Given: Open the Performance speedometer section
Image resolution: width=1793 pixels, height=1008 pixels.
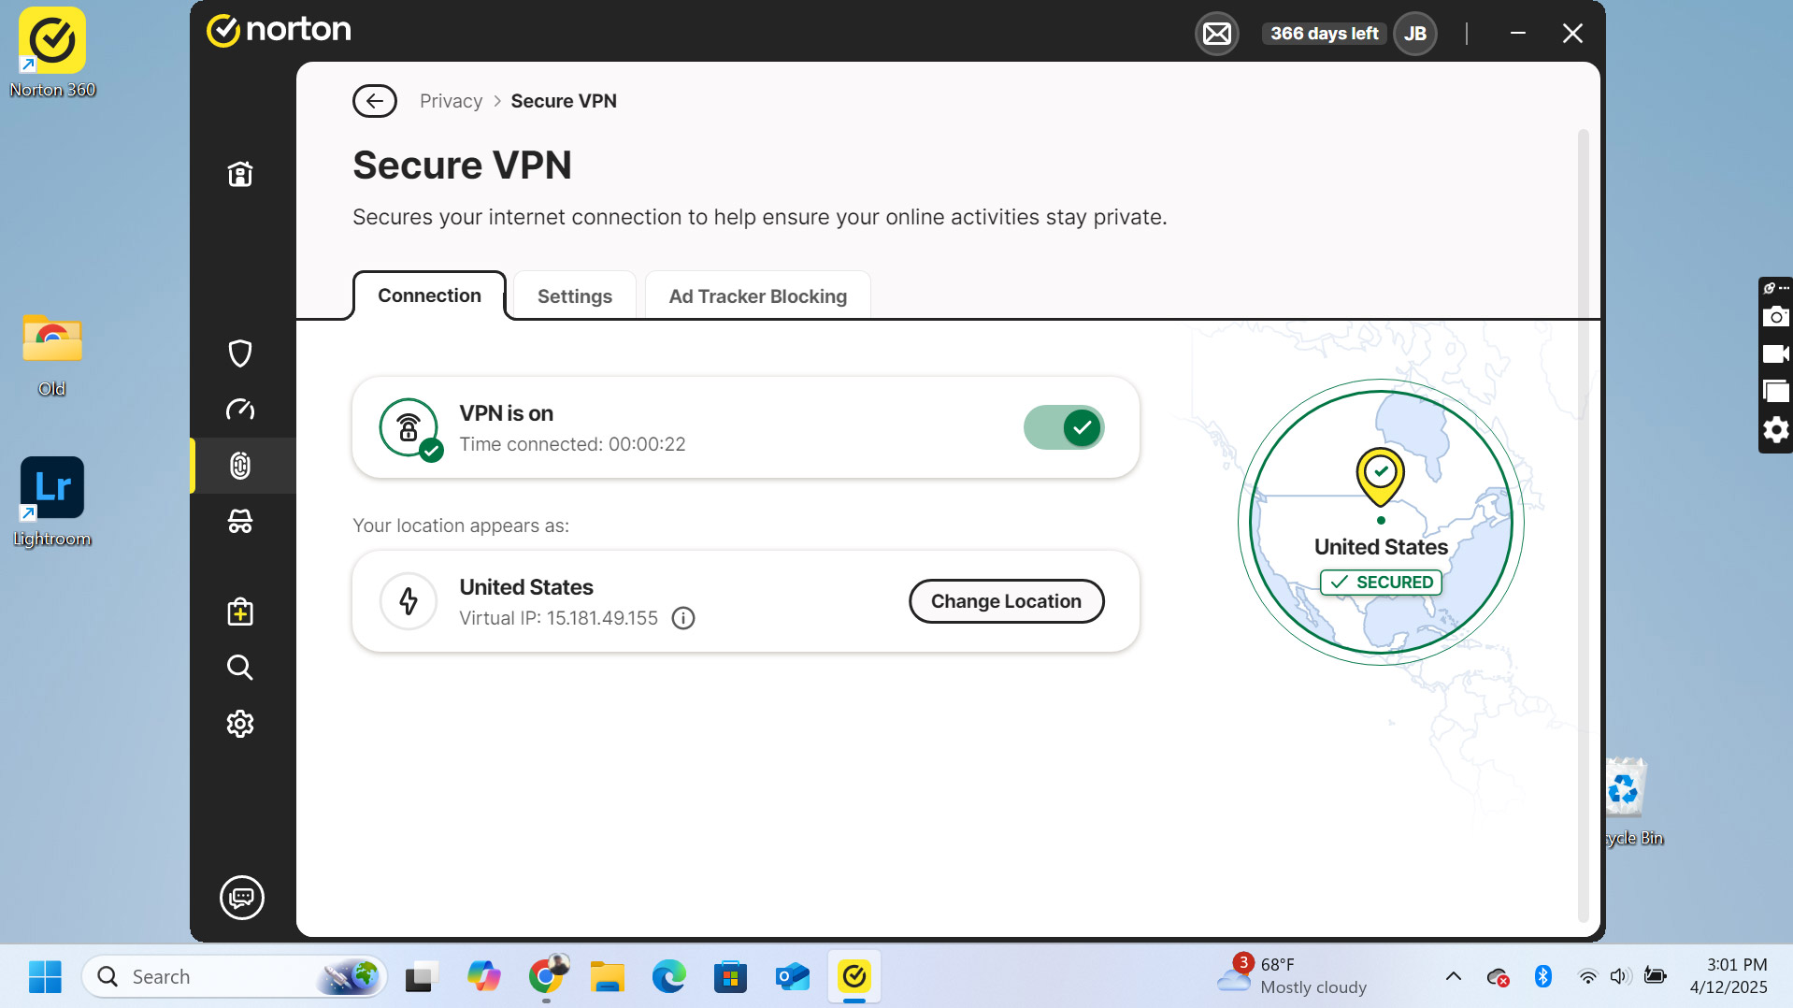Looking at the screenshot, I should 240,410.
